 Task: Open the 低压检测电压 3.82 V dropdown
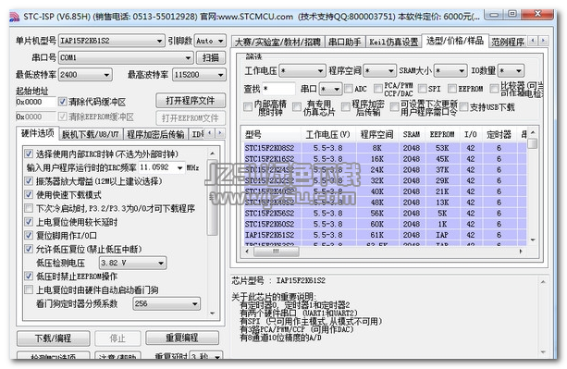[x=132, y=263]
